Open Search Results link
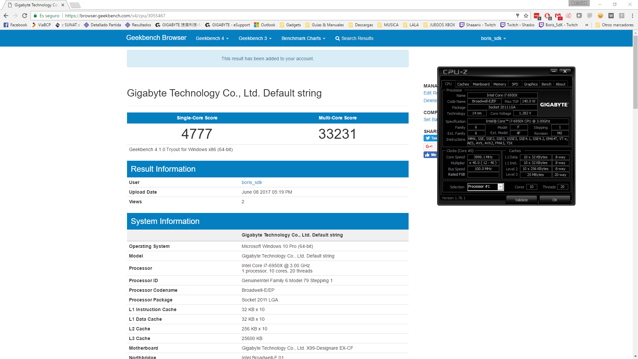The width and height of the screenshot is (638, 359). [354, 38]
